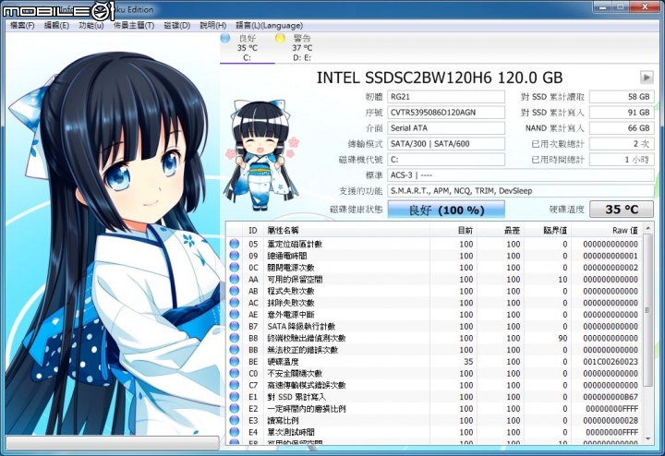
Task: Click status icon for attribute 0C 開關電源次數
Action: coord(234,268)
